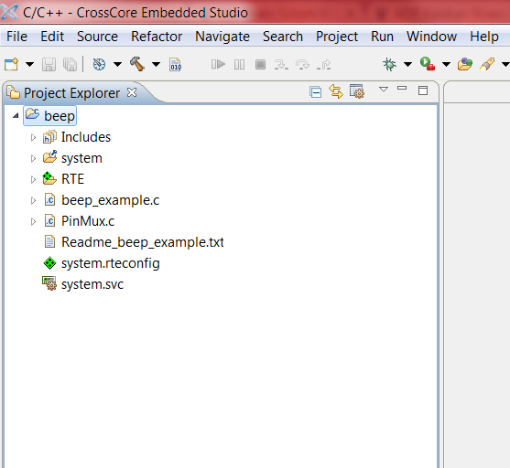Expand the system folder node
510x468 pixels.
point(33,158)
